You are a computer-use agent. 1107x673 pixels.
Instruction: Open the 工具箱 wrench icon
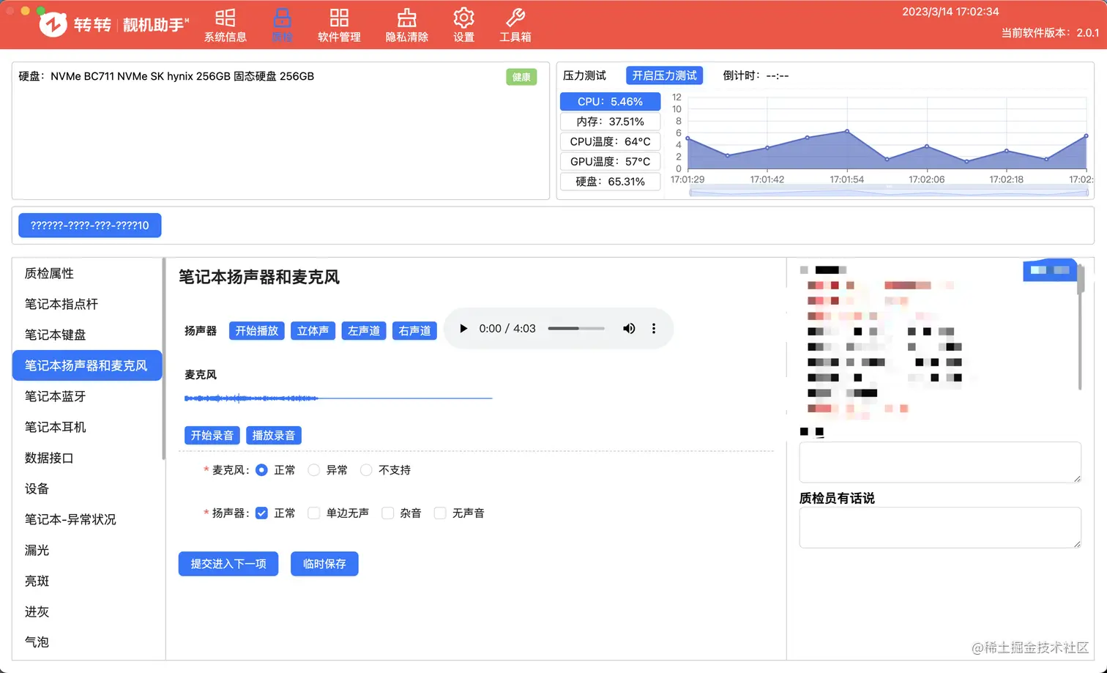pyautogui.click(x=515, y=24)
